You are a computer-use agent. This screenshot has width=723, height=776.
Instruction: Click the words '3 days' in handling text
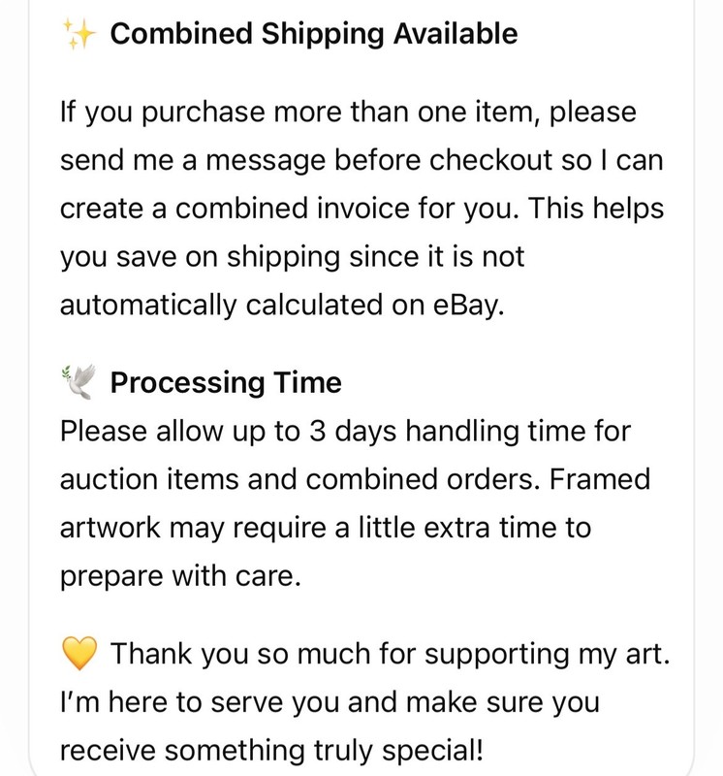[353, 432]
